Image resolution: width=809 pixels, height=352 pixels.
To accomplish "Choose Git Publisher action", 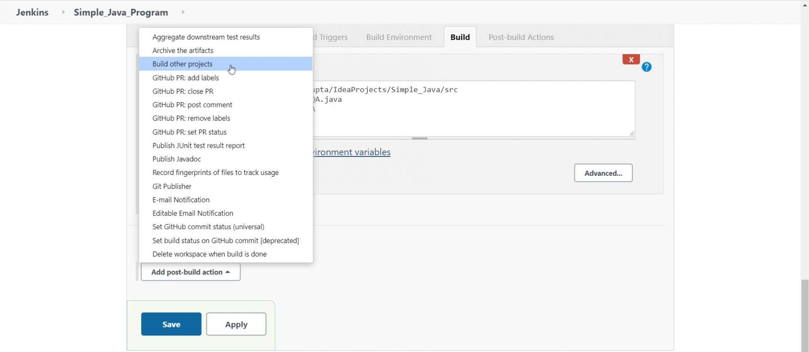I will pos(226,186).
